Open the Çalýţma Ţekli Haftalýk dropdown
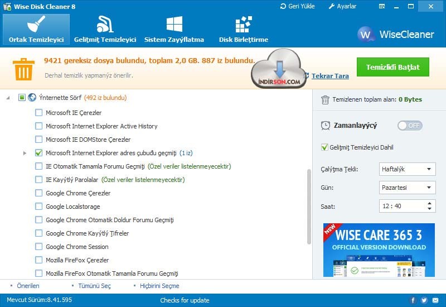Screen dimensions: 446x307 click(408, 169)
